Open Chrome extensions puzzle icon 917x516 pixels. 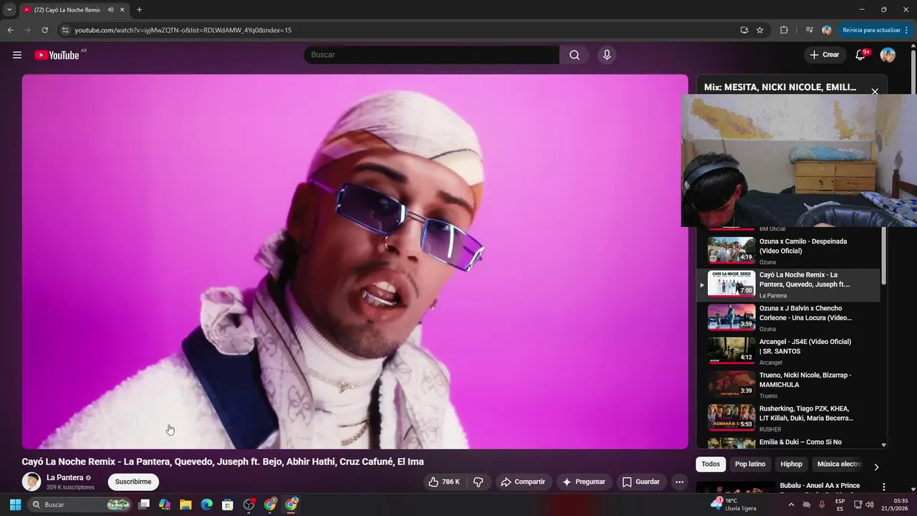coord(784,30)
